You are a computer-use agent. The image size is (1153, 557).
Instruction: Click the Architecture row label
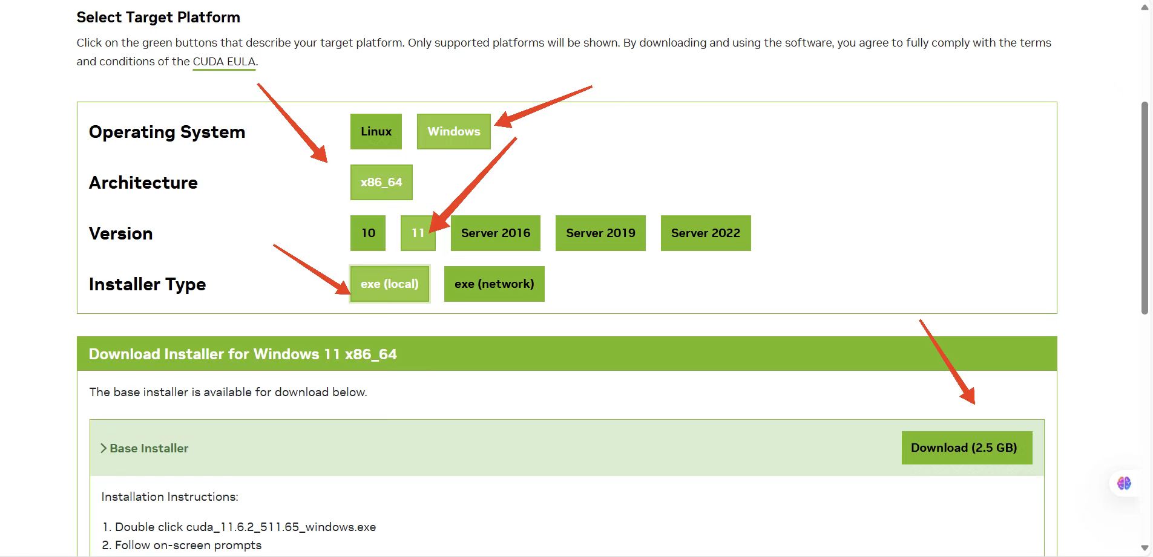(143, 183)
